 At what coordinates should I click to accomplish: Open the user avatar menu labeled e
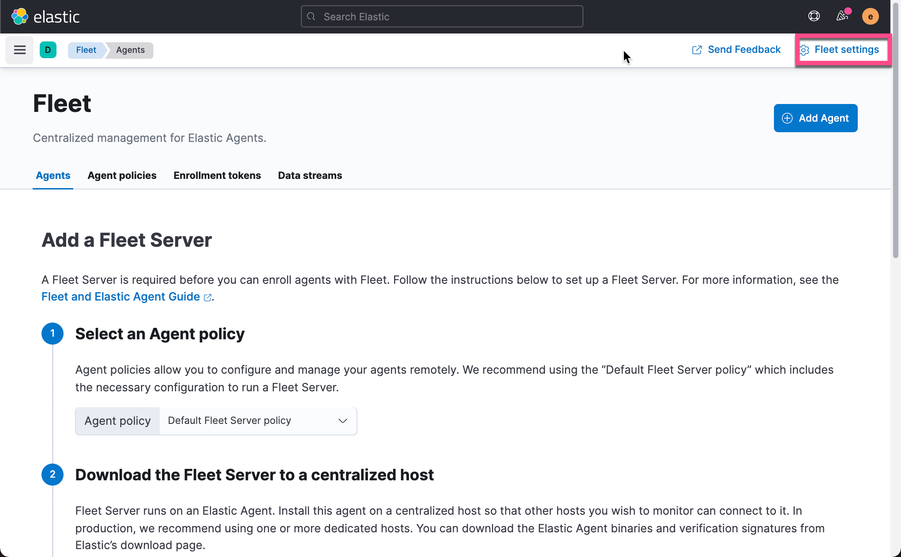871,16
